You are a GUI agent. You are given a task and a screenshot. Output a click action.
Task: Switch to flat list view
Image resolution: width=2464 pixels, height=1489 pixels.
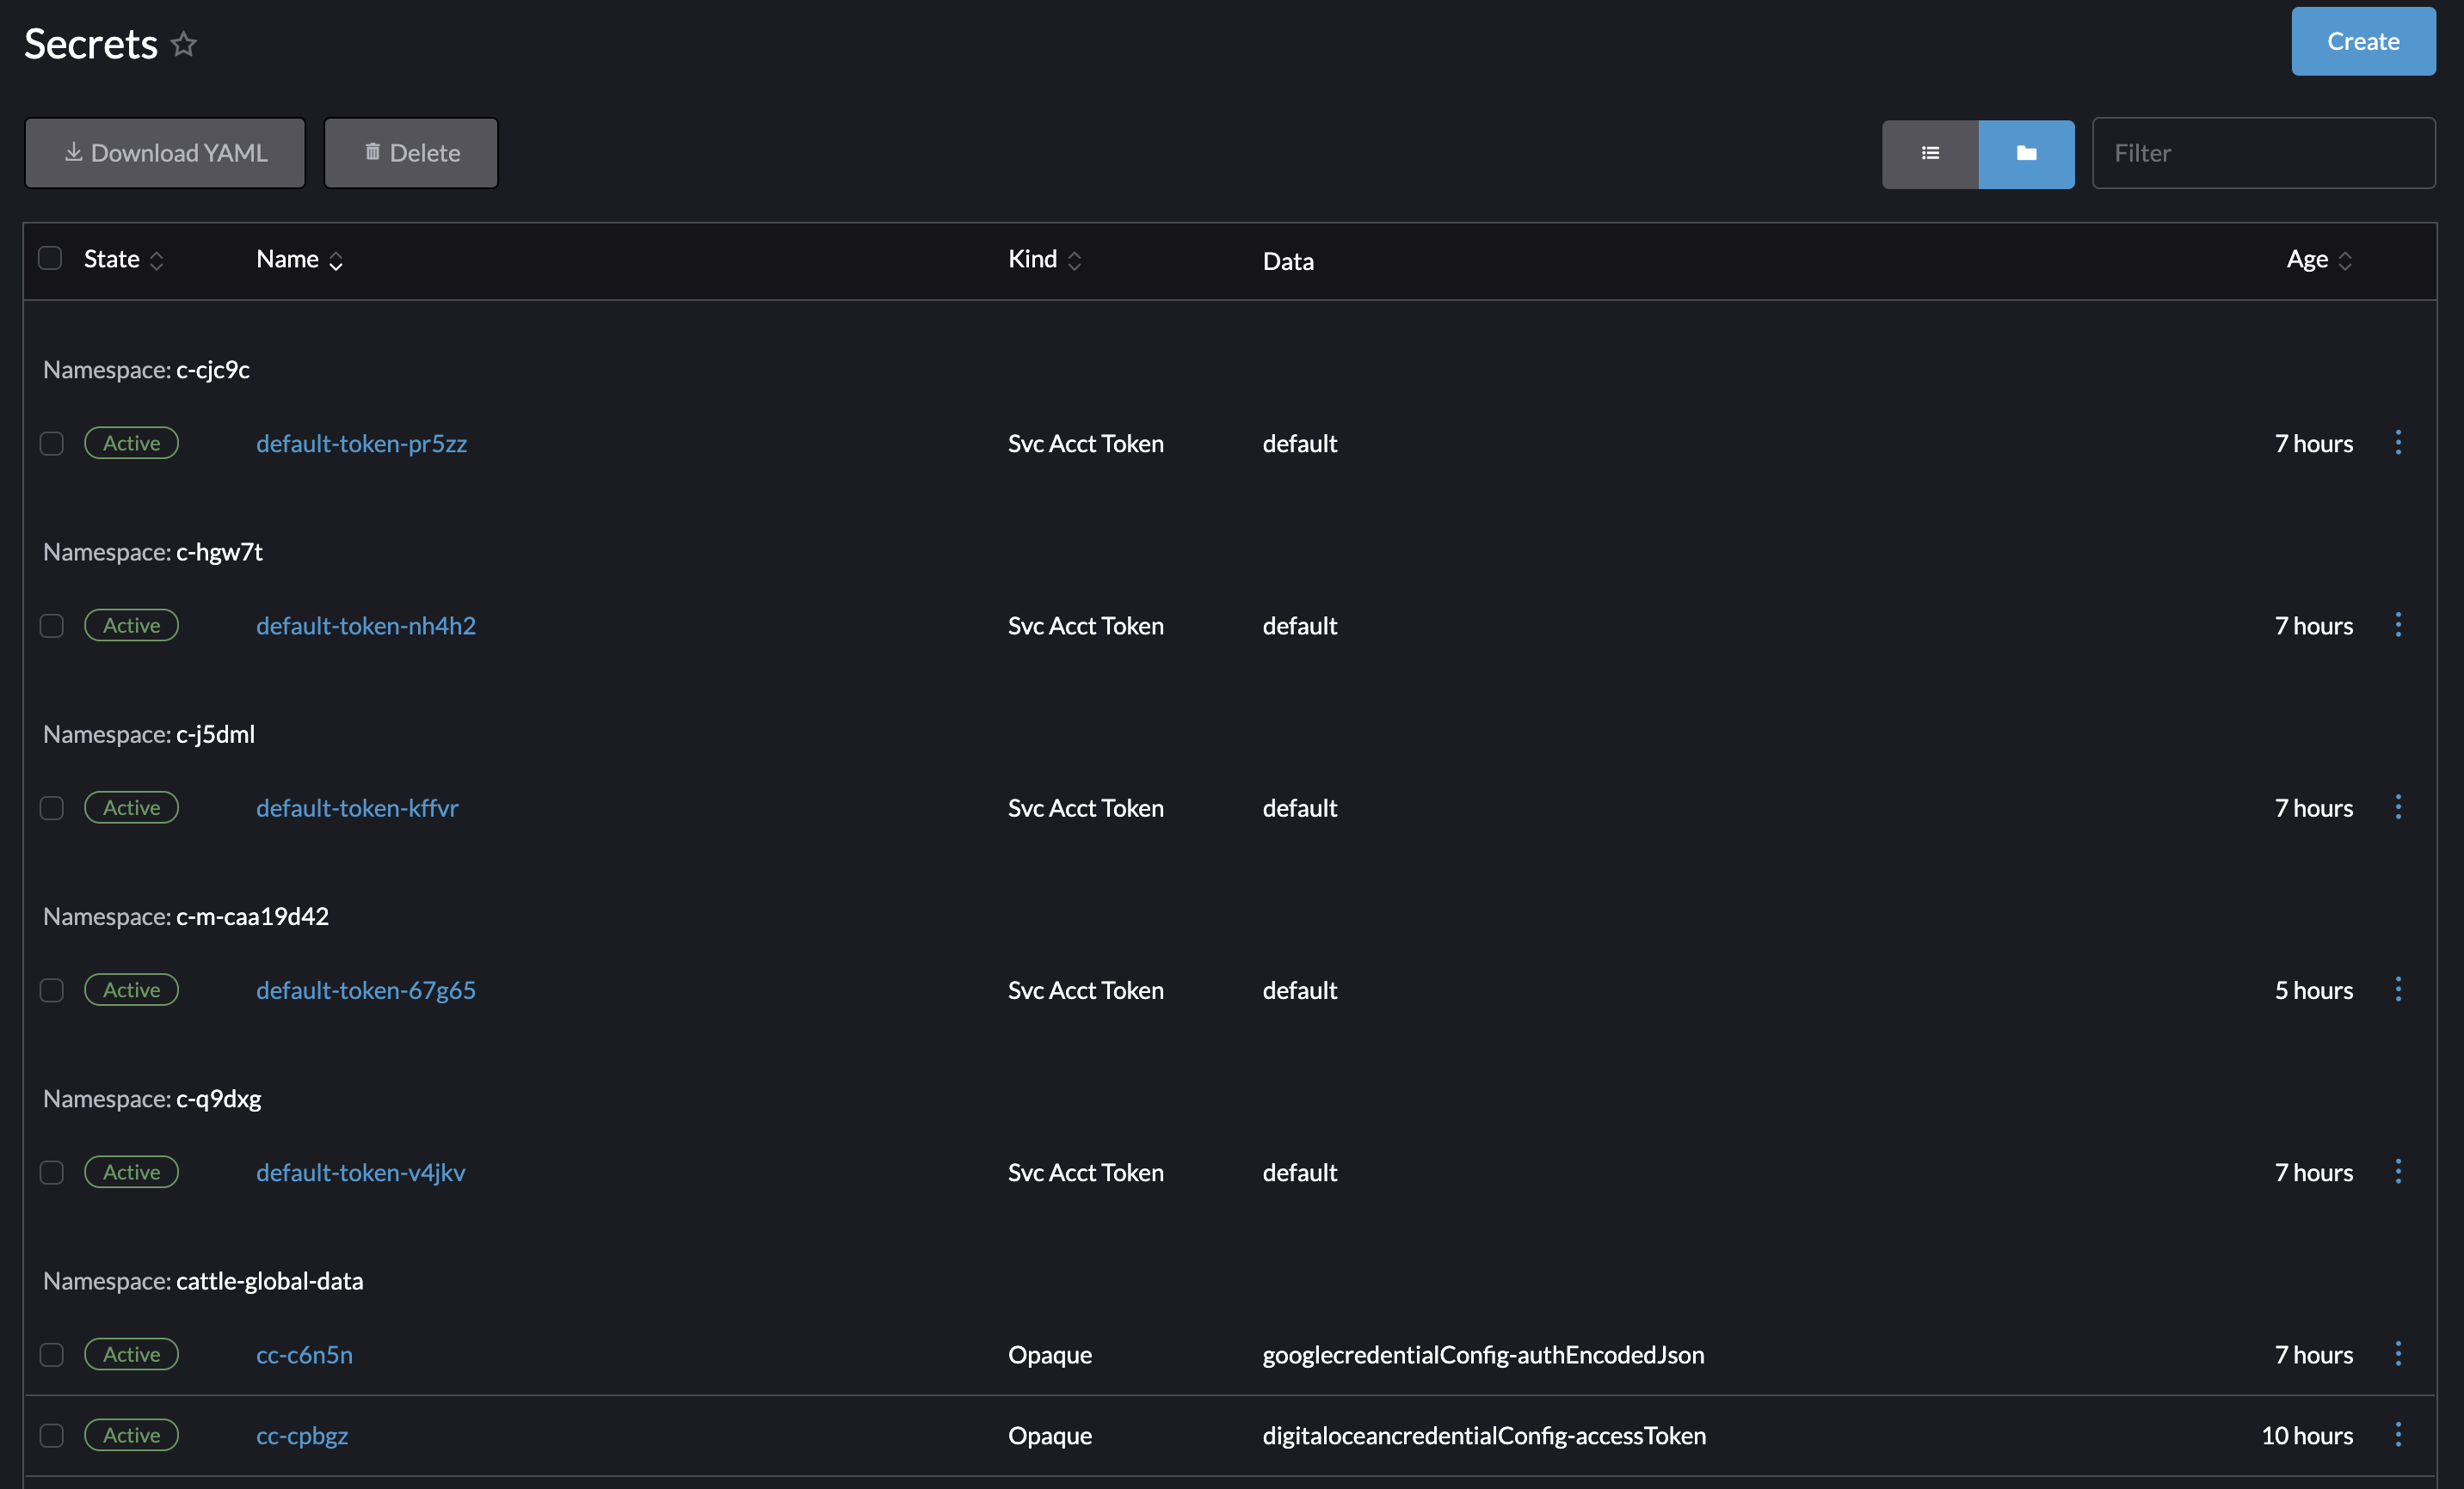(1929, 153)
